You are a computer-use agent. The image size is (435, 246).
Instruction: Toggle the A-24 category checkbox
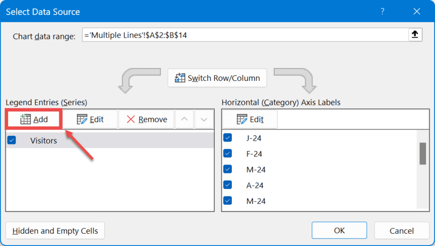click(228, 185)
